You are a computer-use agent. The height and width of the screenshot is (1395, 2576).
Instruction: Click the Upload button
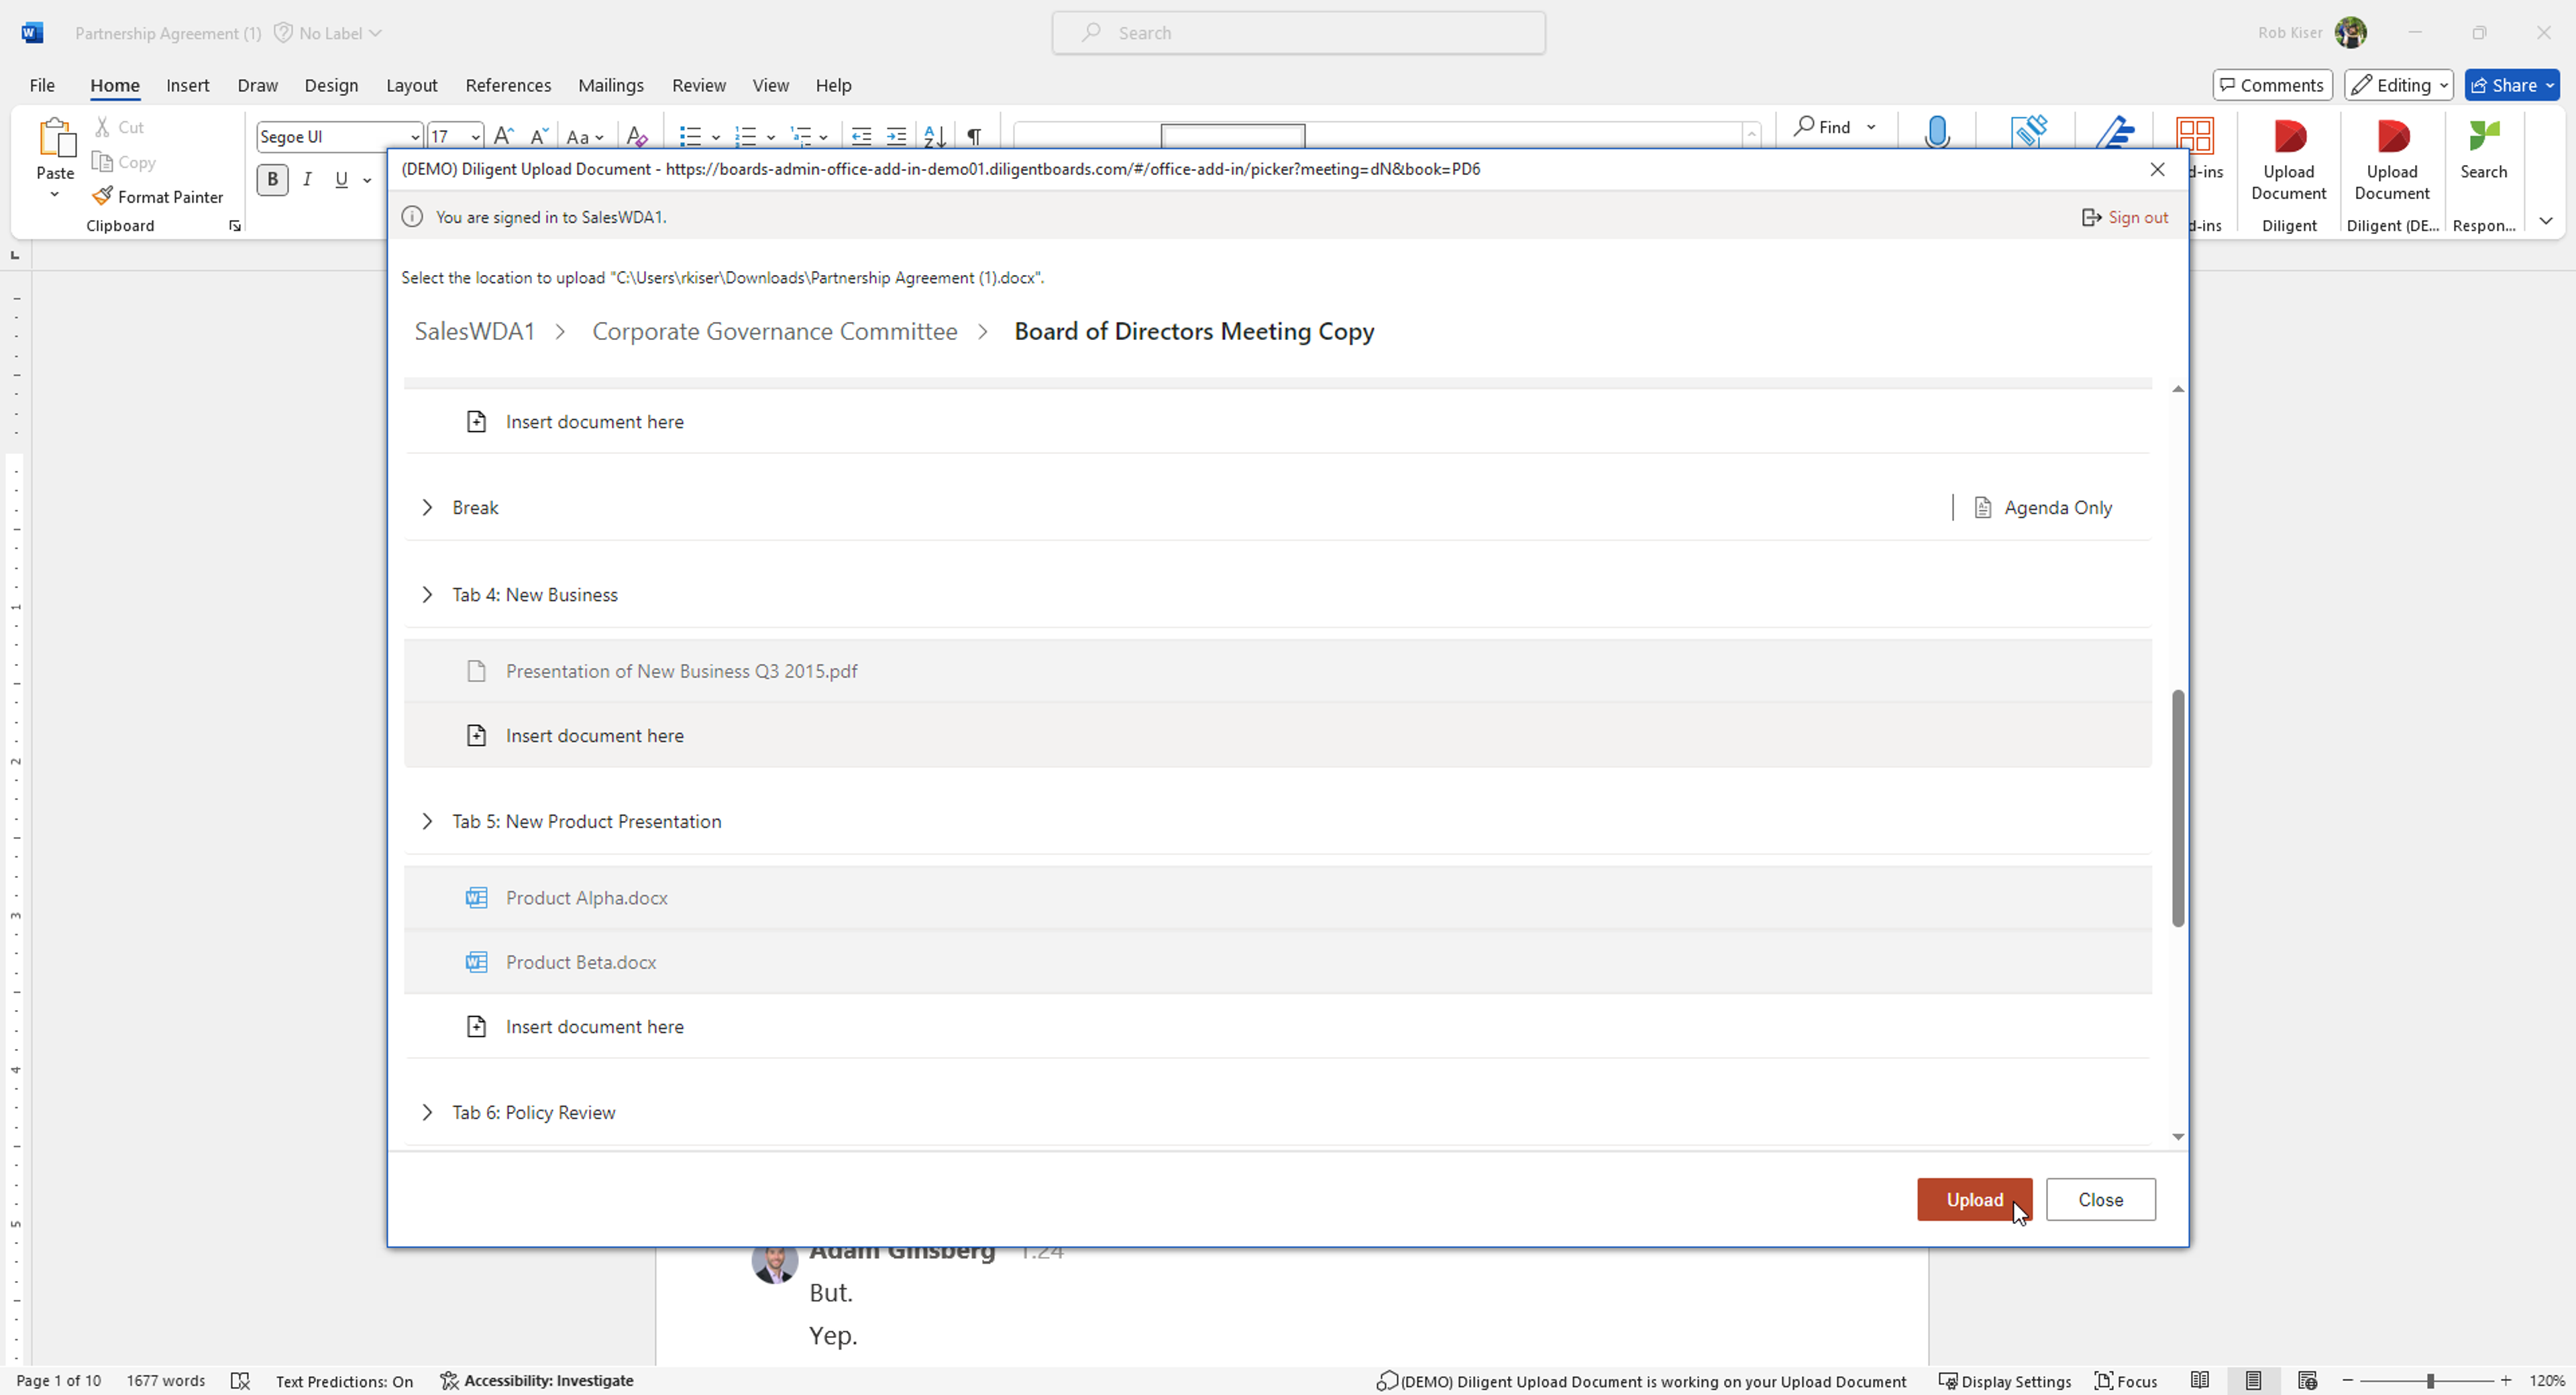tap(1974, 1199)
